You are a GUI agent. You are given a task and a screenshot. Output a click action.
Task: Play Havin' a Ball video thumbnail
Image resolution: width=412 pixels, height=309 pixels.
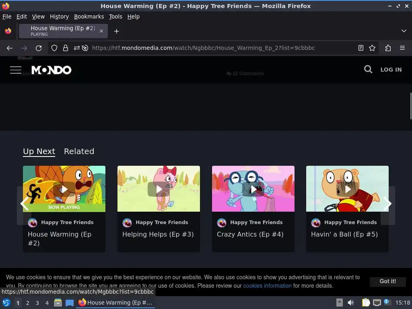click(x=347, y=189)
